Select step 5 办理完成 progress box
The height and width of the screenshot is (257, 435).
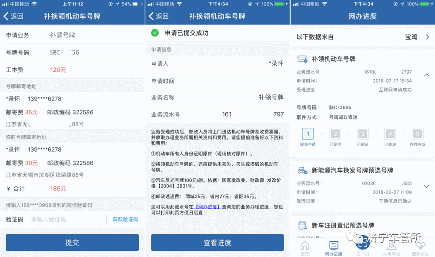[418, 134]
